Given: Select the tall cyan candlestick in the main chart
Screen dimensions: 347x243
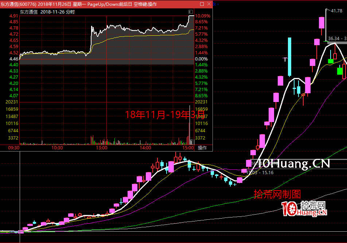Looking at the screenshot, I should [289, 57].
